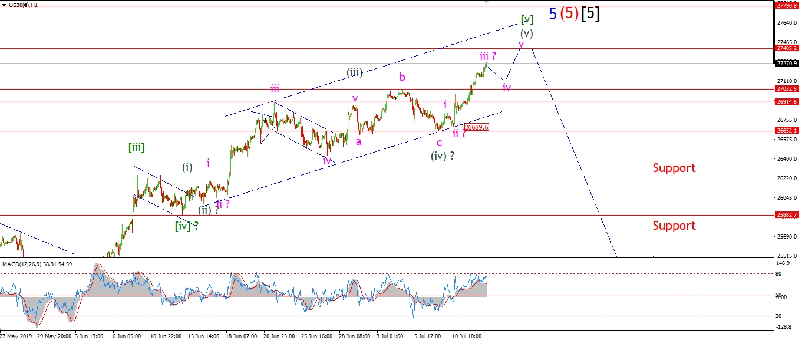This screenshot has width=802, height=344.
Task: Select the 27790.8 price level marker
Action: click(x=787, y=6)
